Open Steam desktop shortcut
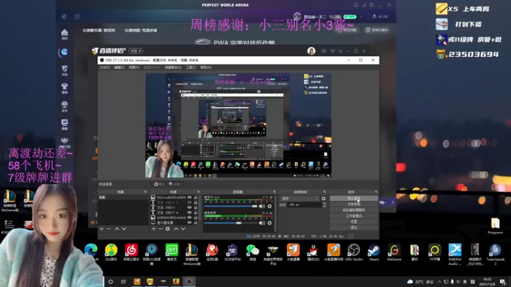511x287 pixels. (374, 252)
